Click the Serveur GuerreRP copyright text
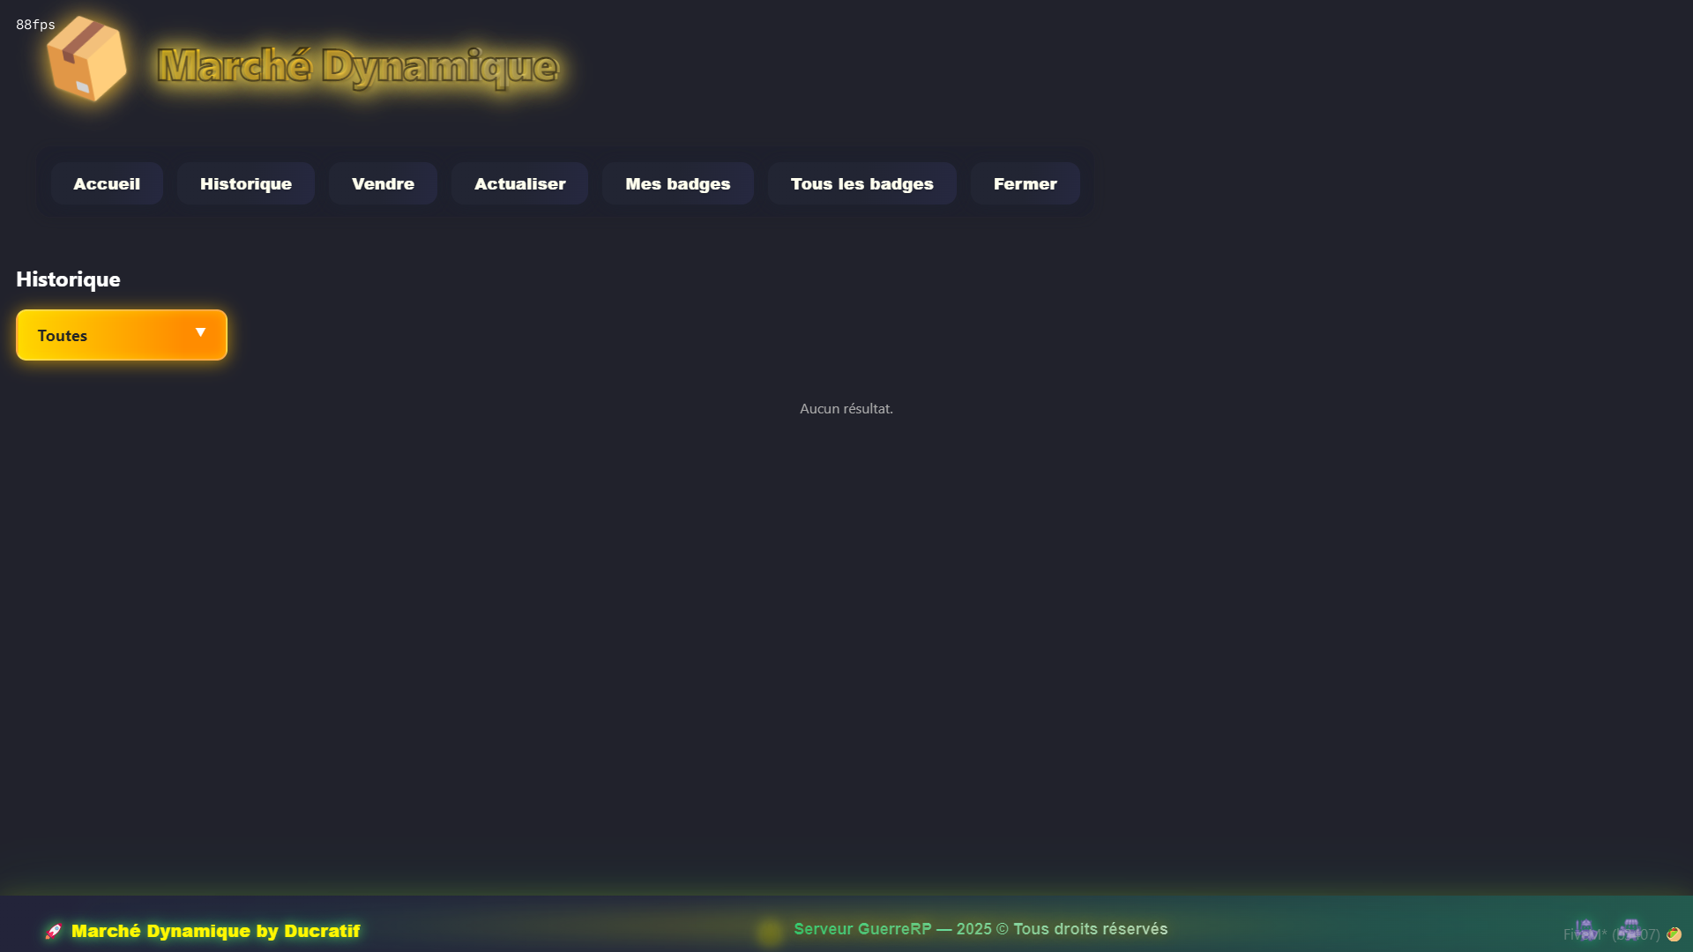Screen dimensions: 1693x952 981,929
